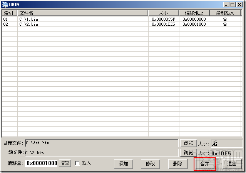The image size is (246, 173).
Task: Click 否 in the C:\1.bin row
Action: 225,19
